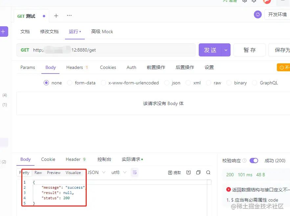Open the 高级 Mock tab

(102, 32)
